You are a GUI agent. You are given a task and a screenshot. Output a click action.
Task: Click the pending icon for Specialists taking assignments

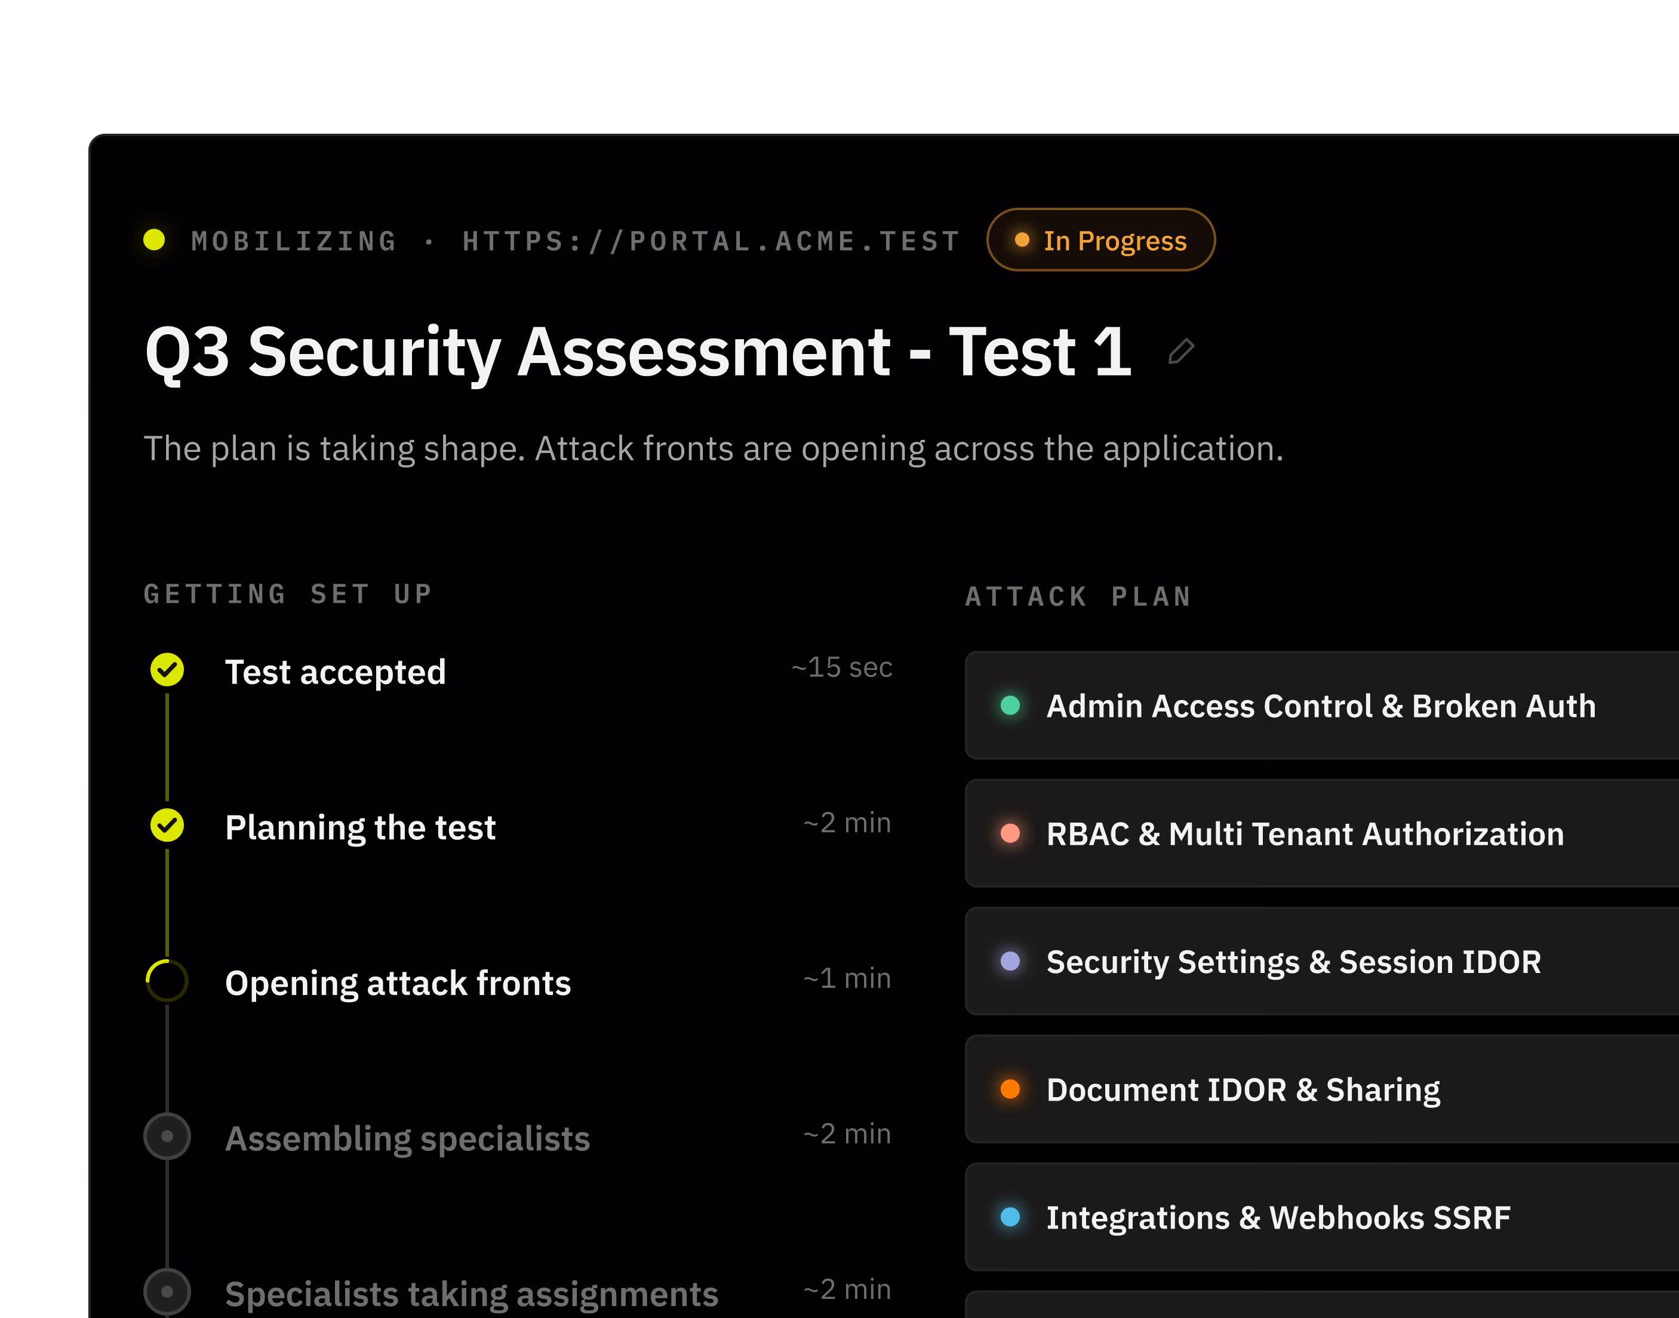pos(167,1292)
